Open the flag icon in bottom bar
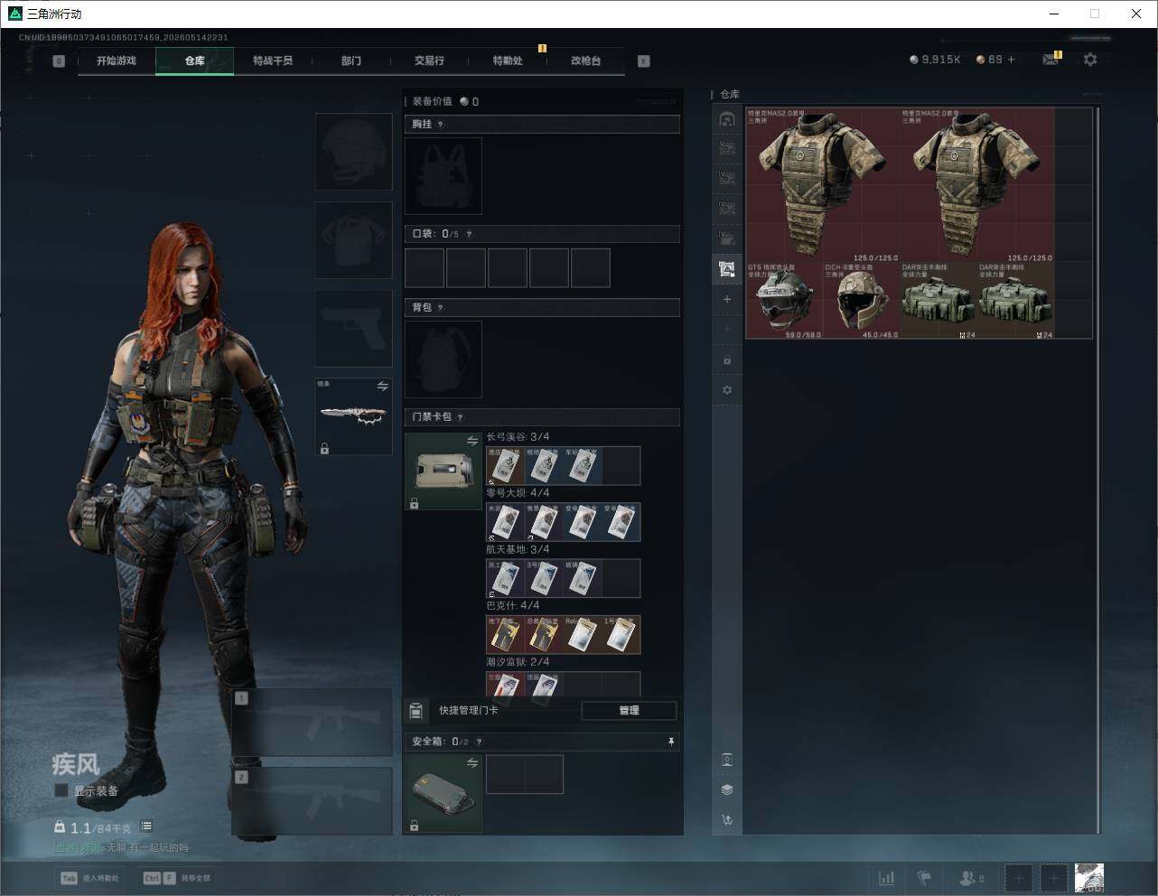Image resolution: width=1158 pixels, height=896 pixels. pos(924,878)
